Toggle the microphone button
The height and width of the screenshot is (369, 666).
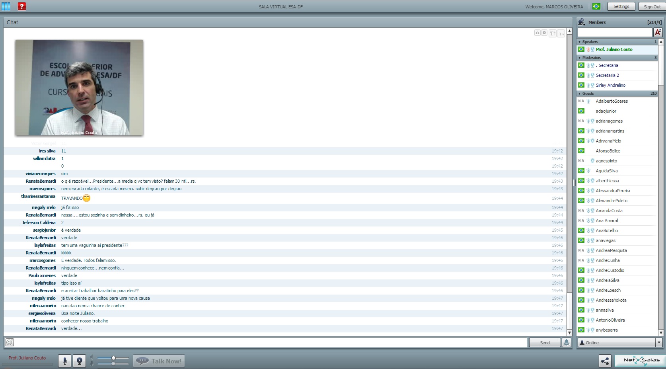(x=64, y=361)
